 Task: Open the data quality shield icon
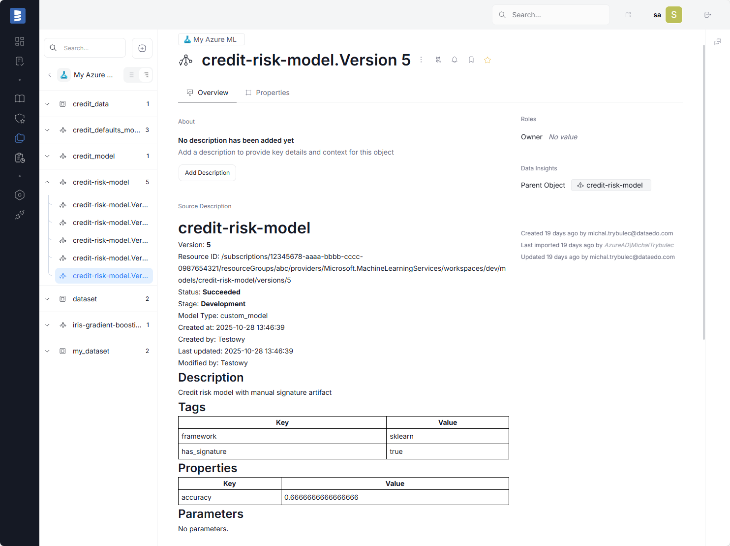(20, 118)
